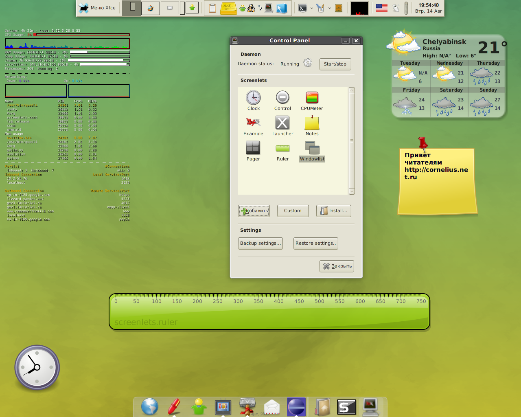Open the yellow notes panel icon
The height and width of the screenshot is (417, 521).
click(228, 8)
